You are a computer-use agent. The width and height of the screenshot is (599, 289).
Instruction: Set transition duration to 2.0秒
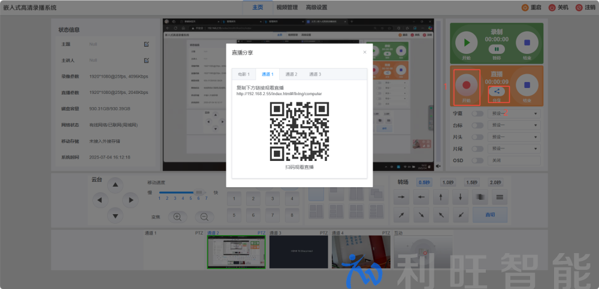495,182
